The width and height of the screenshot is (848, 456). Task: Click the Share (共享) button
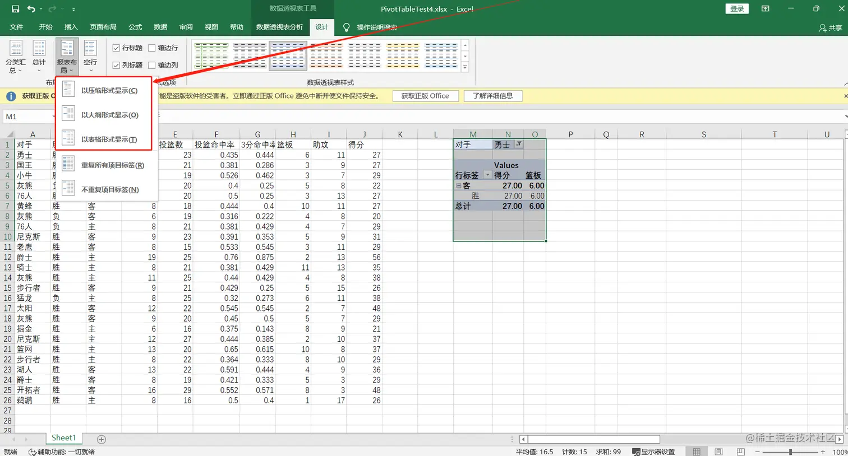coord(831,27)
